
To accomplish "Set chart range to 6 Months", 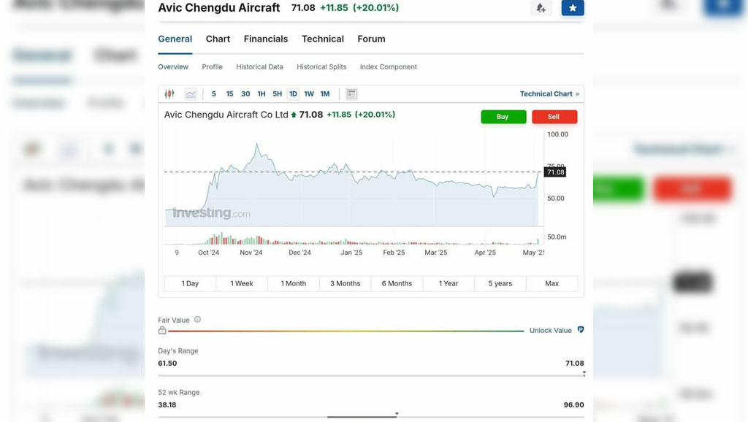I will point(397,283).
